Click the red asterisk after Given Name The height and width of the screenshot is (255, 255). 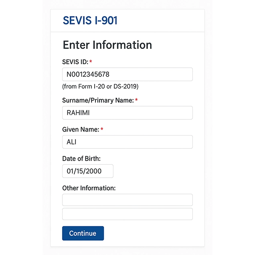pos(102,130)
